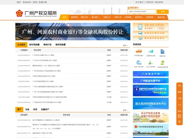Switch to the 增资预披露 tab
Image resolution: width=184 pixels, height=138 pixels.
click(x=60, y=44)
